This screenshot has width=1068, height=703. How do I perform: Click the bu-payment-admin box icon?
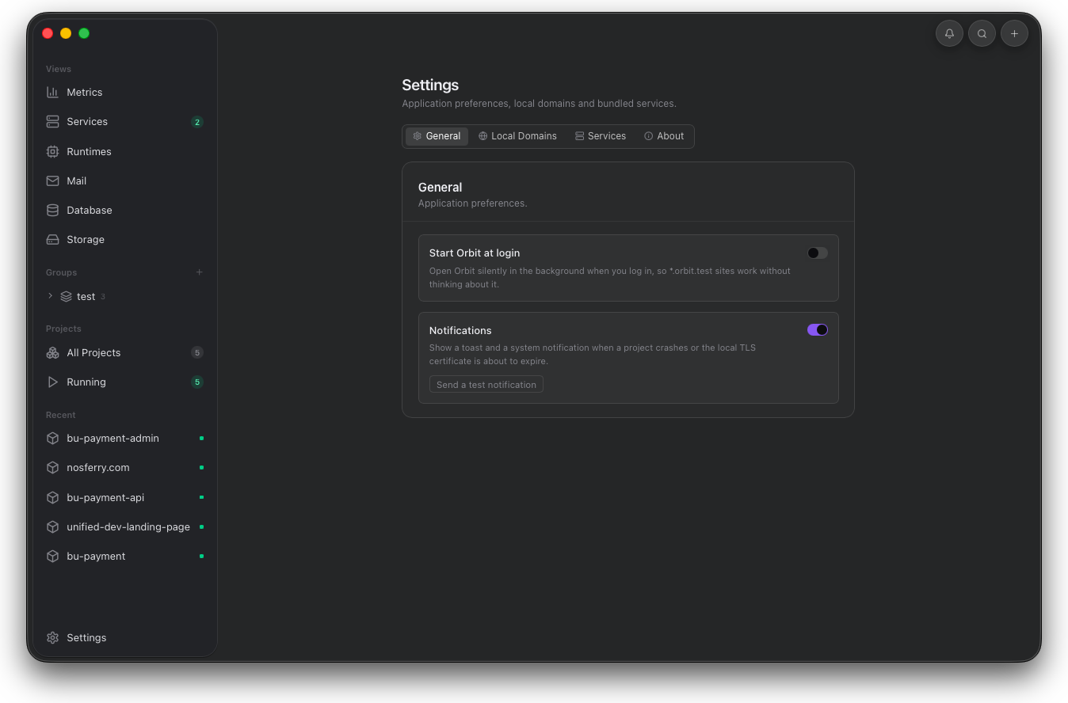click(52, 438)
